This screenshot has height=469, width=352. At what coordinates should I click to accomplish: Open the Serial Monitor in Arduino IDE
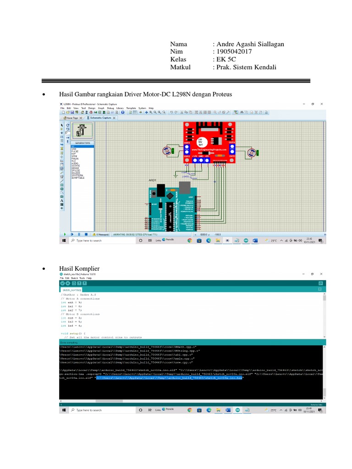click(320, 283)
